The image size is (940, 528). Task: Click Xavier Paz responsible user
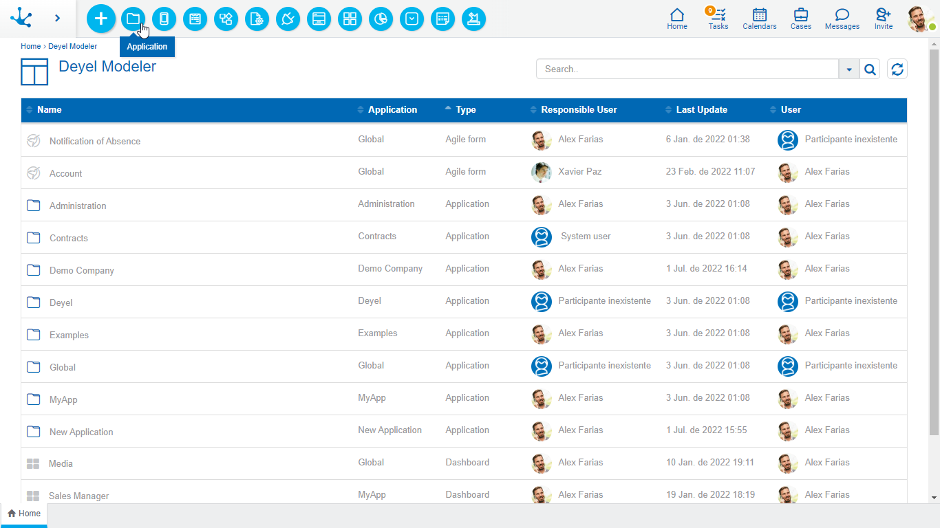tap(579, 171)
